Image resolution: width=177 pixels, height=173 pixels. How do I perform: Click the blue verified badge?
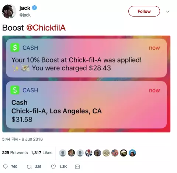click(35, 8)
